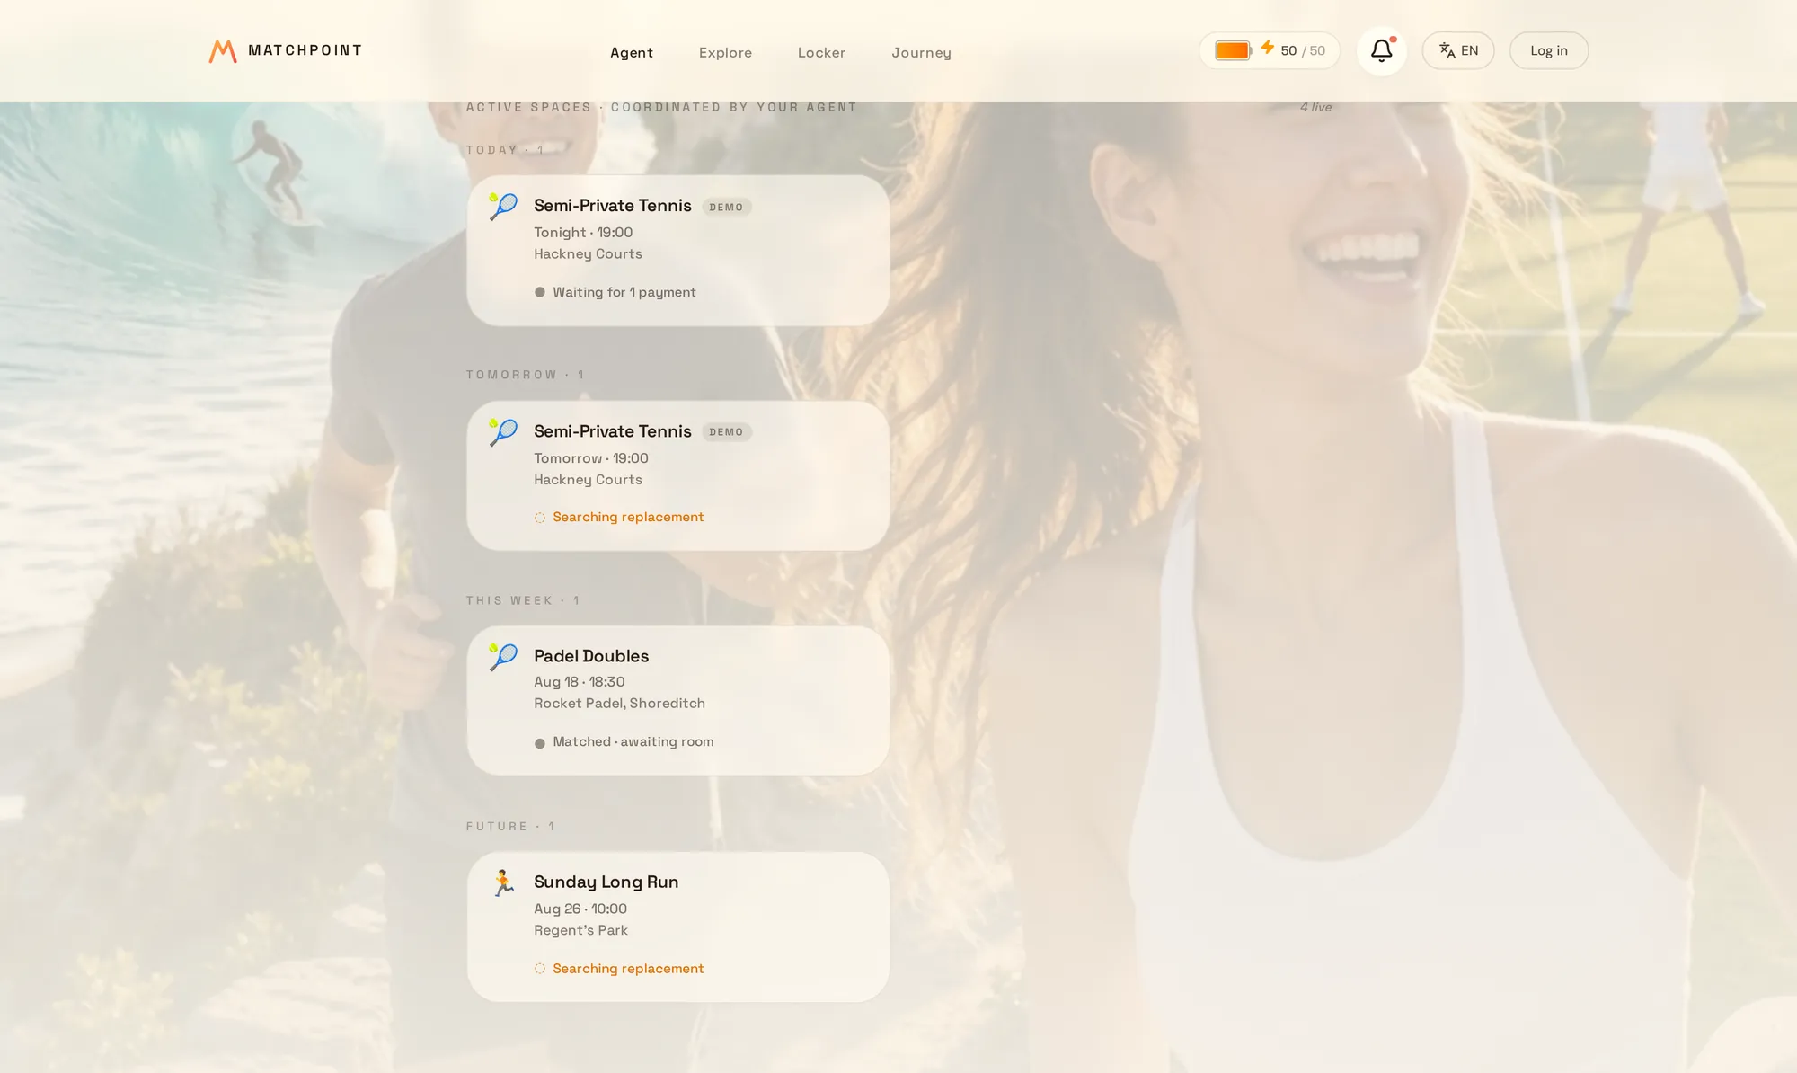Click grey status dot beside Matched awaiting room

click(540, 743)
